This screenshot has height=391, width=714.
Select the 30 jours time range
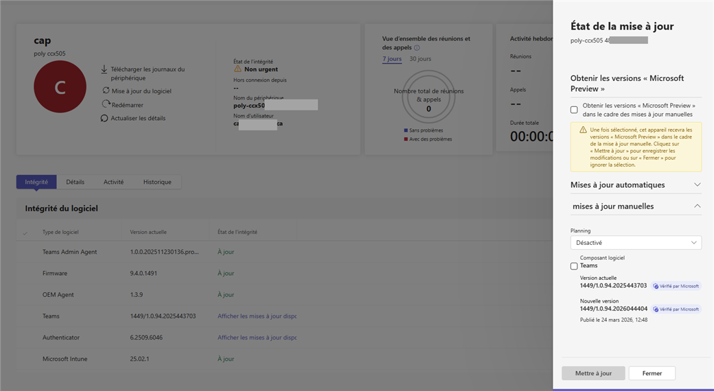click(x=420, y=59)
